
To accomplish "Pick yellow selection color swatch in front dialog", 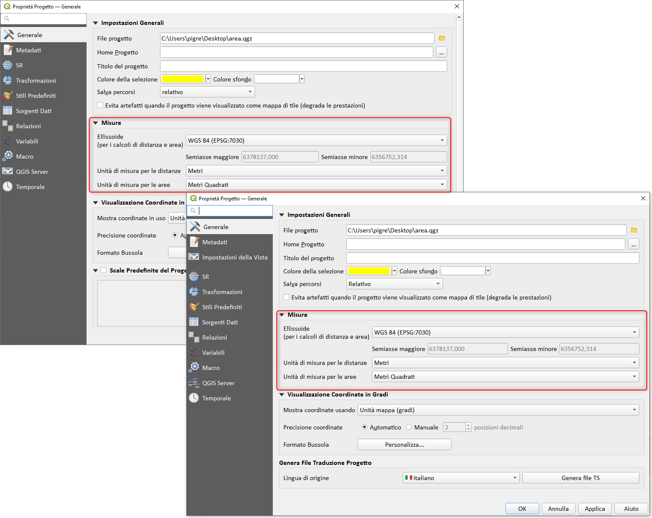I will point(369,271).
